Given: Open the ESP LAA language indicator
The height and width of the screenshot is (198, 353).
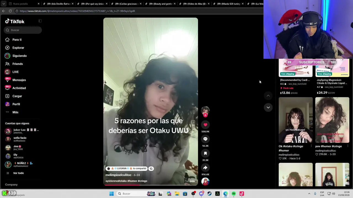Looking at the screenshot, I should [322, 194].
